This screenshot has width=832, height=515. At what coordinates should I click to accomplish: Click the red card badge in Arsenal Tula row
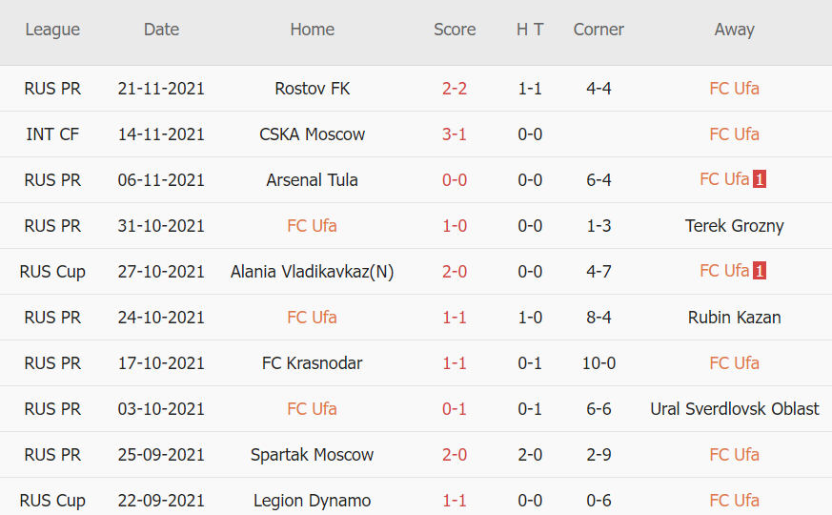click(760, 179)
